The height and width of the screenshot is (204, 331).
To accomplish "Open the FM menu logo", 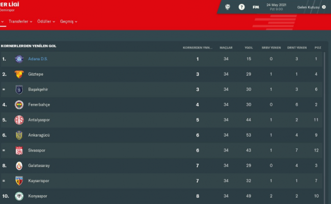I will coord(256,7).
